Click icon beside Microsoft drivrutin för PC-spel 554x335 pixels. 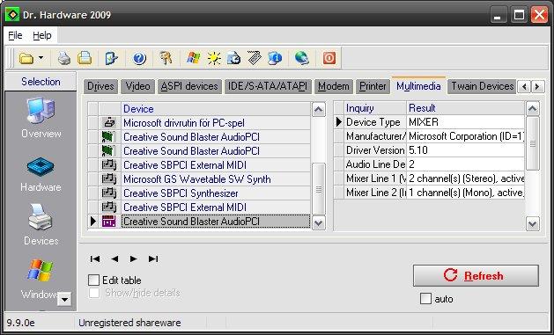coord(109,123)
